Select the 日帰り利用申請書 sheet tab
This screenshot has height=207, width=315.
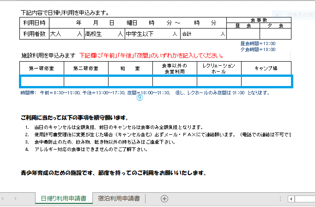coord(63,199)
